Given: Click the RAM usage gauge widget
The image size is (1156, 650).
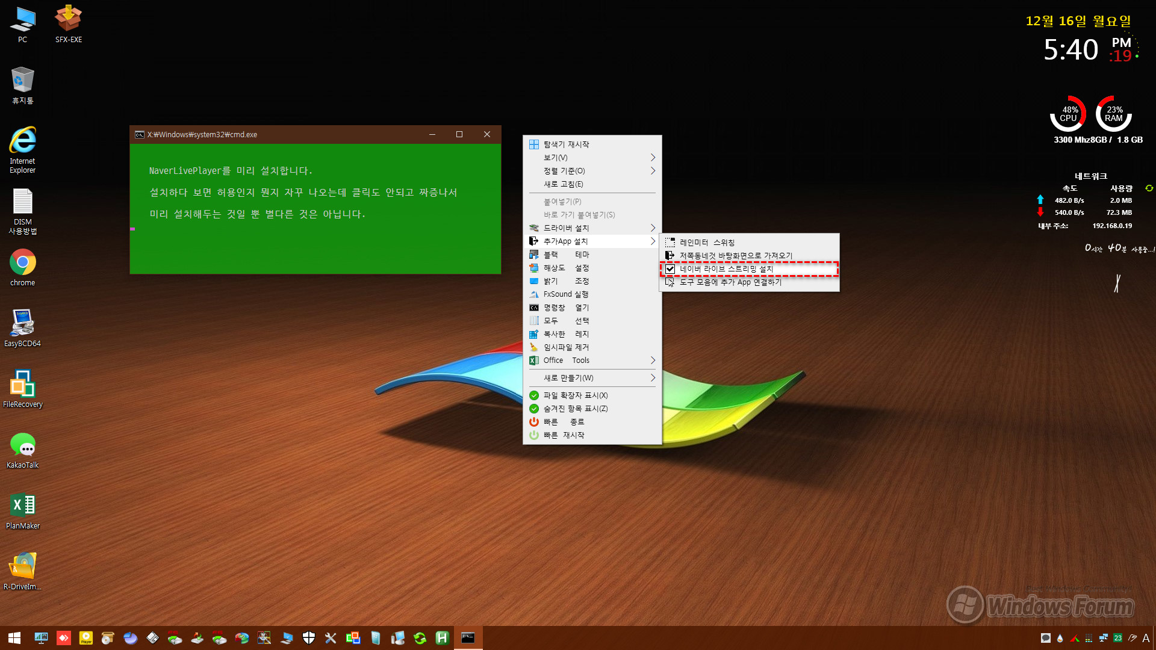Looking at the screenshot, I should (x=1114, y=114).
